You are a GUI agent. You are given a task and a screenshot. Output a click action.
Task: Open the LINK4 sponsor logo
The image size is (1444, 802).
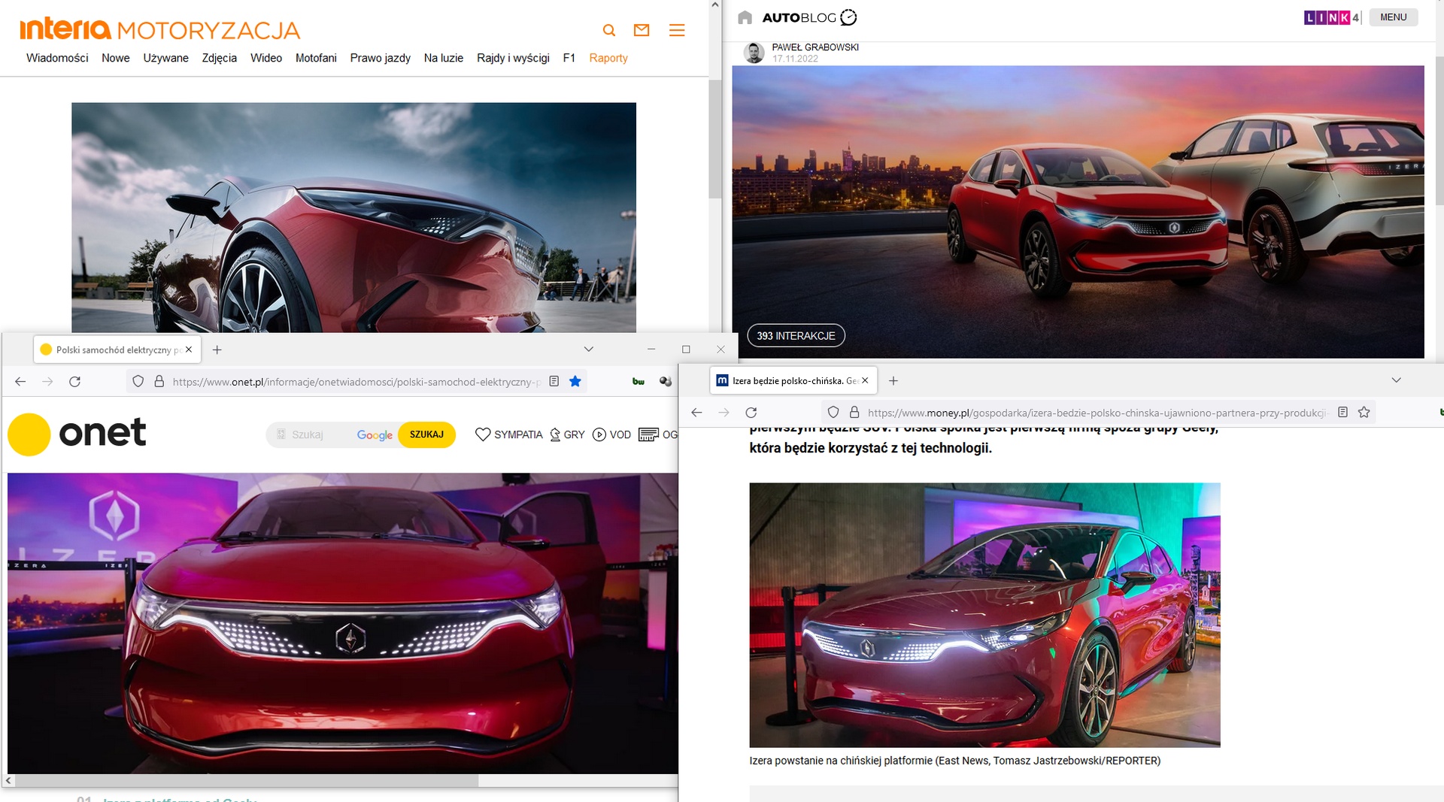click(x=1331, y=17)
